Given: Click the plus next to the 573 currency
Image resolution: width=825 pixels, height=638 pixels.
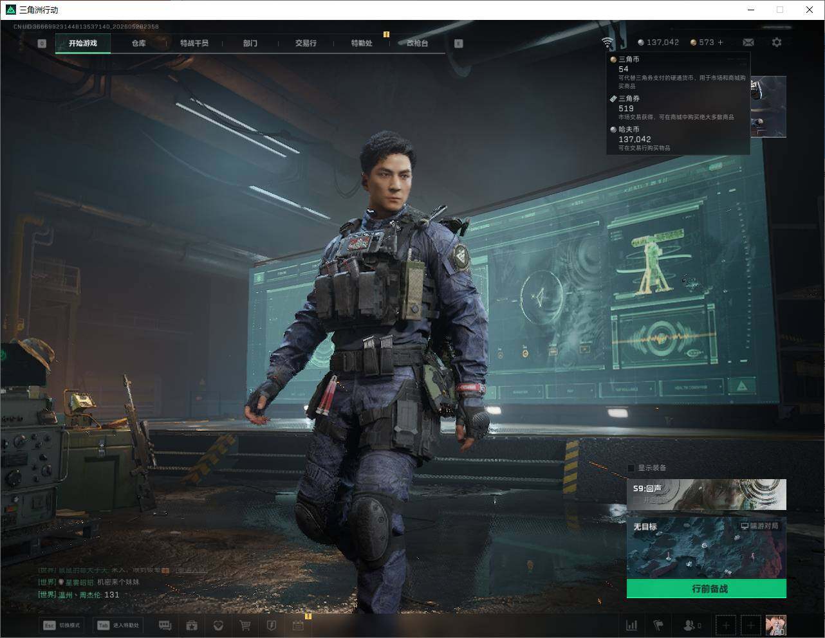Looking at the screenshot, I should click(720, 42).
